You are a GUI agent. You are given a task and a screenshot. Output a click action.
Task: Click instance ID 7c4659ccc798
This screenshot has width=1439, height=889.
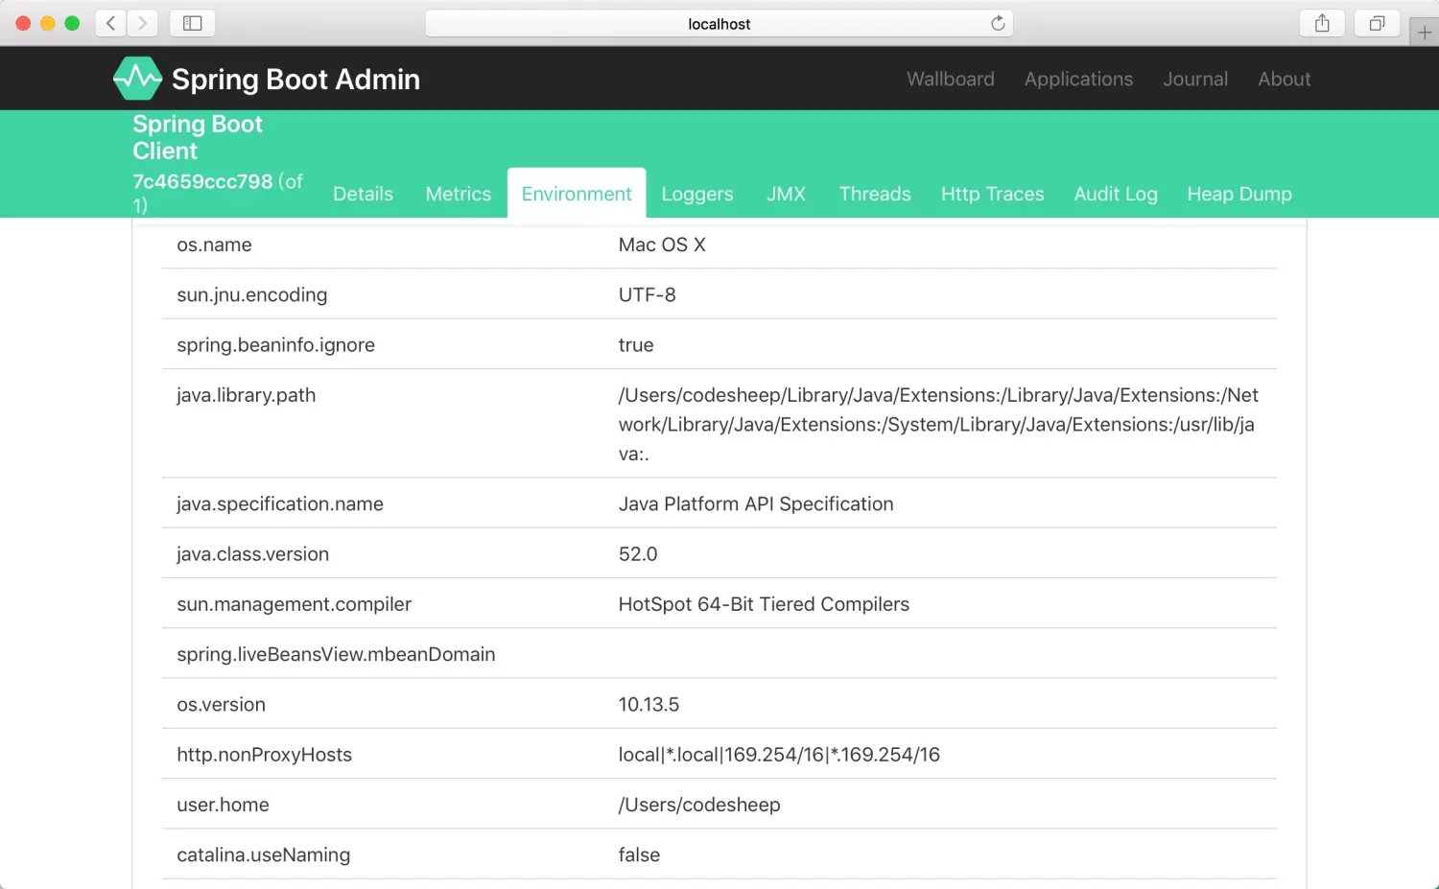coord(202,181)
